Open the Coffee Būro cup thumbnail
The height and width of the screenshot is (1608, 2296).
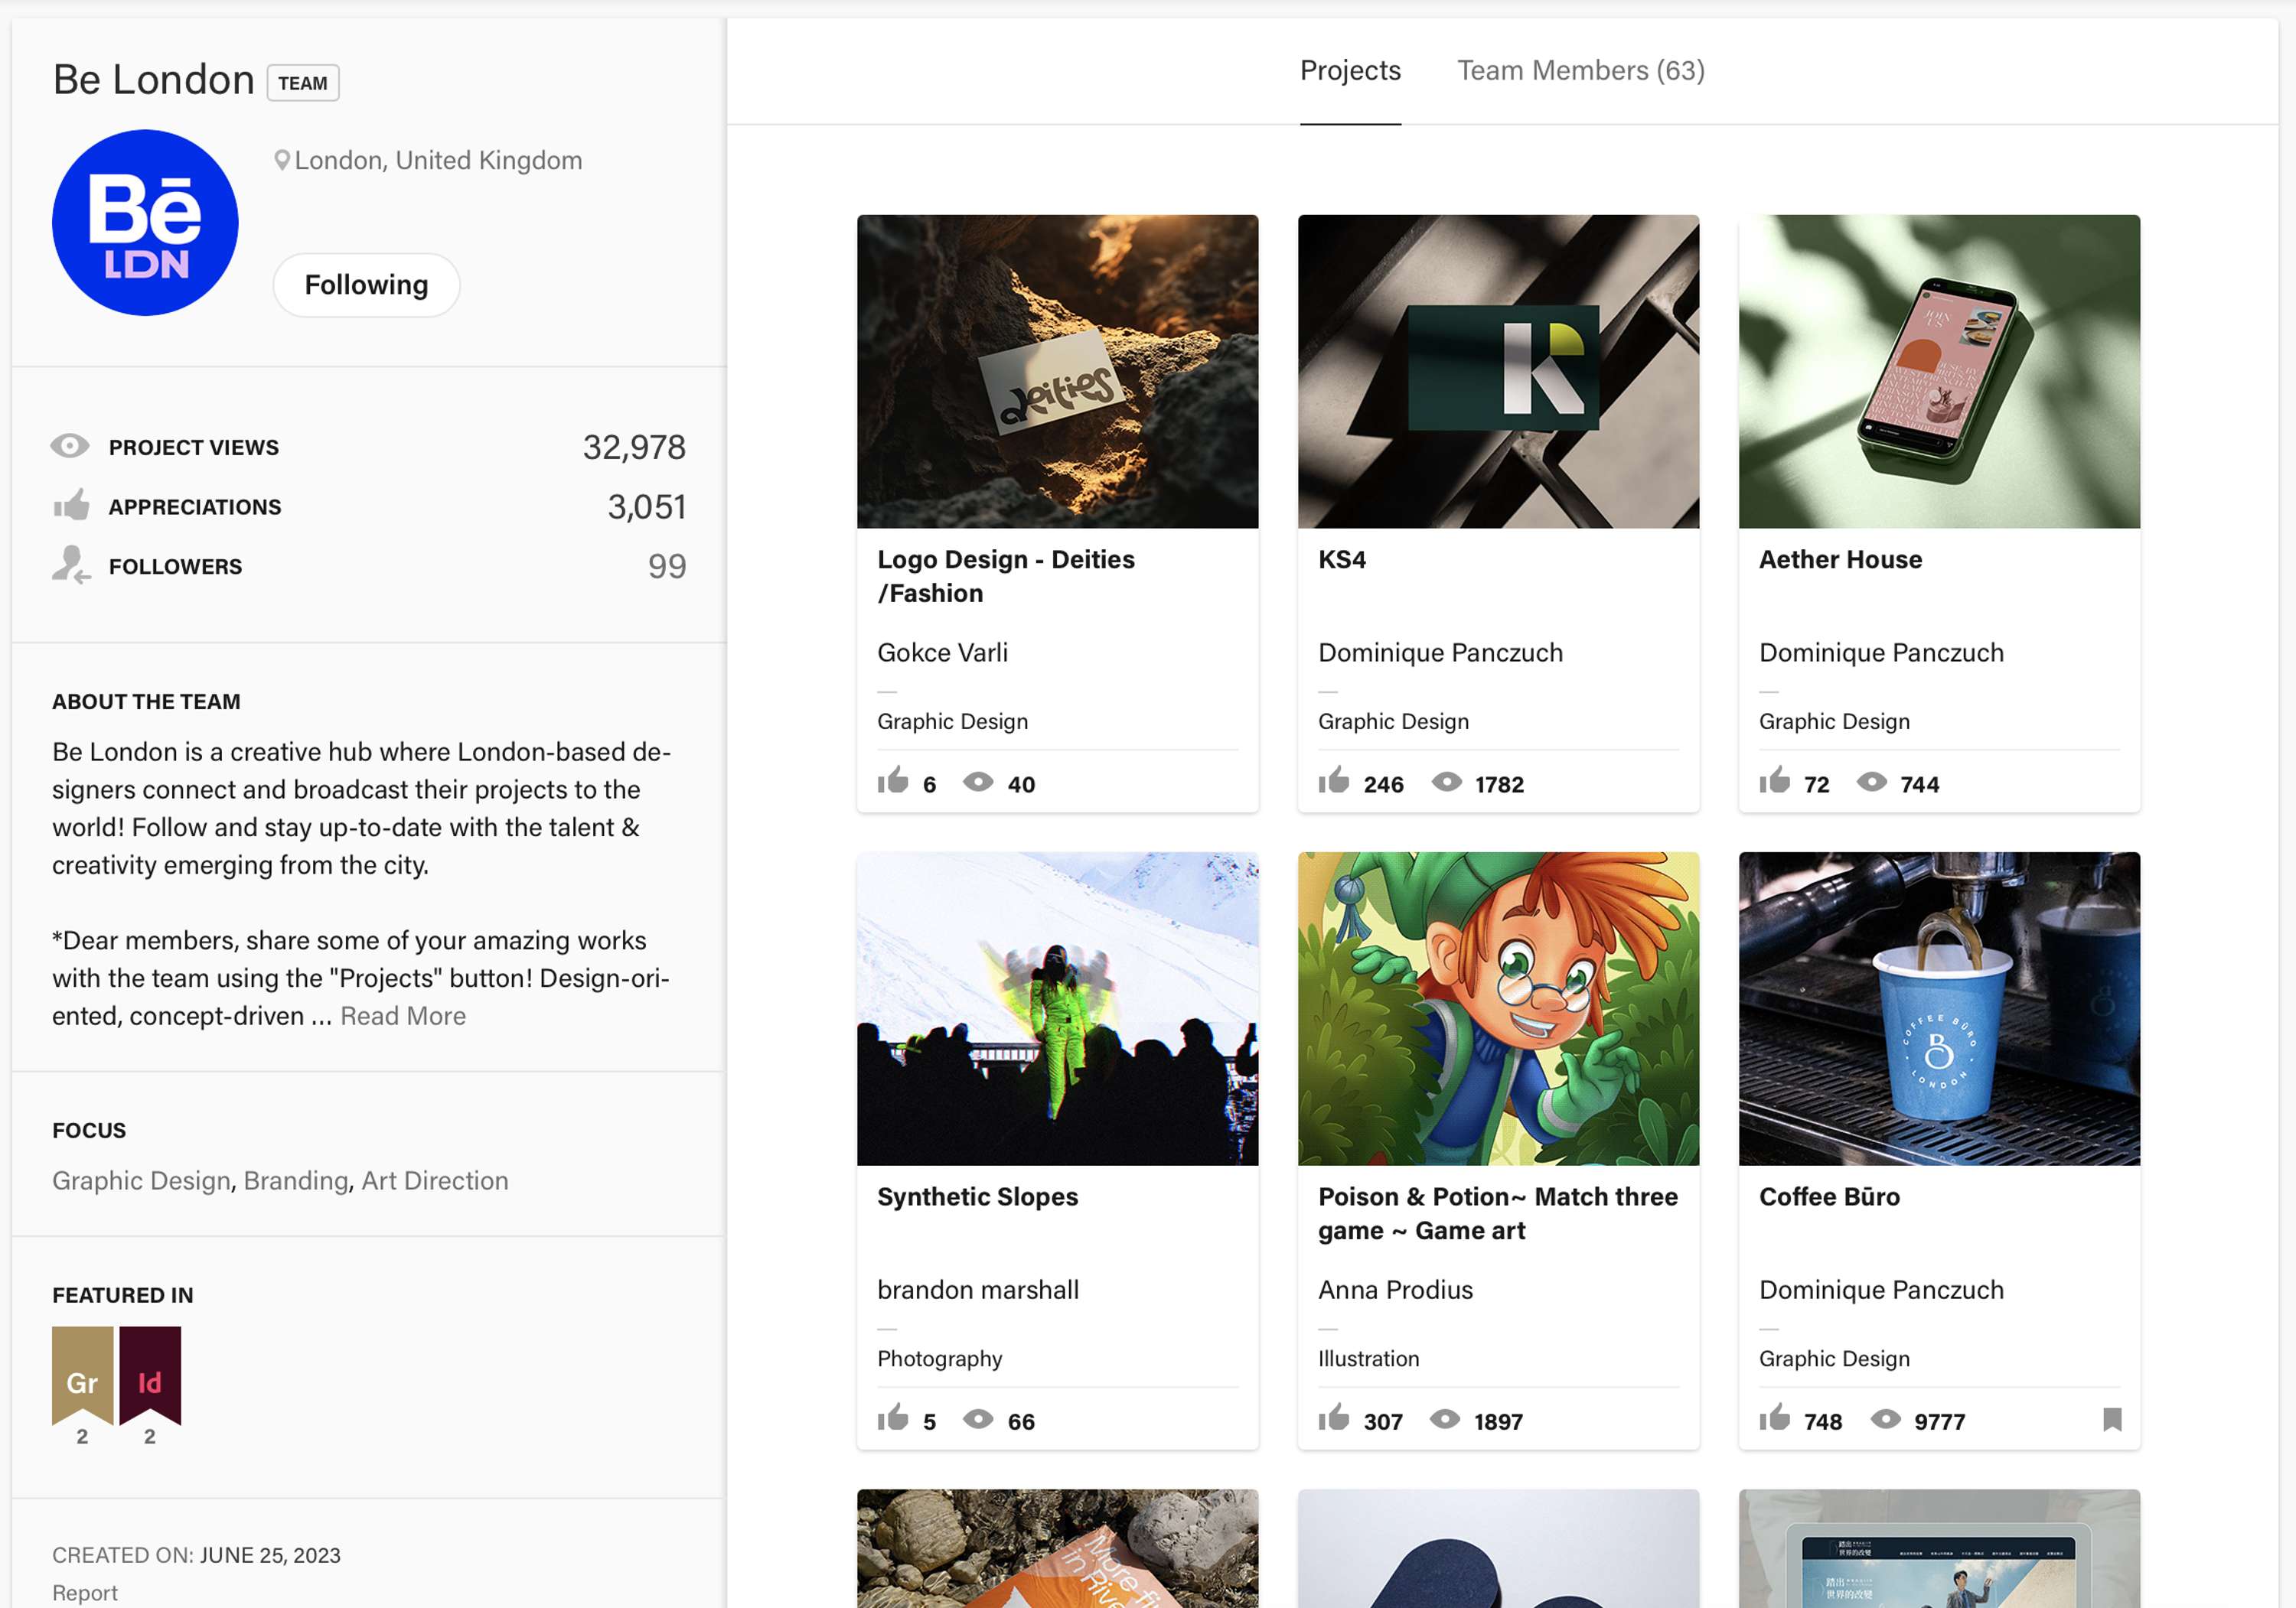tap(1939, 1009)
